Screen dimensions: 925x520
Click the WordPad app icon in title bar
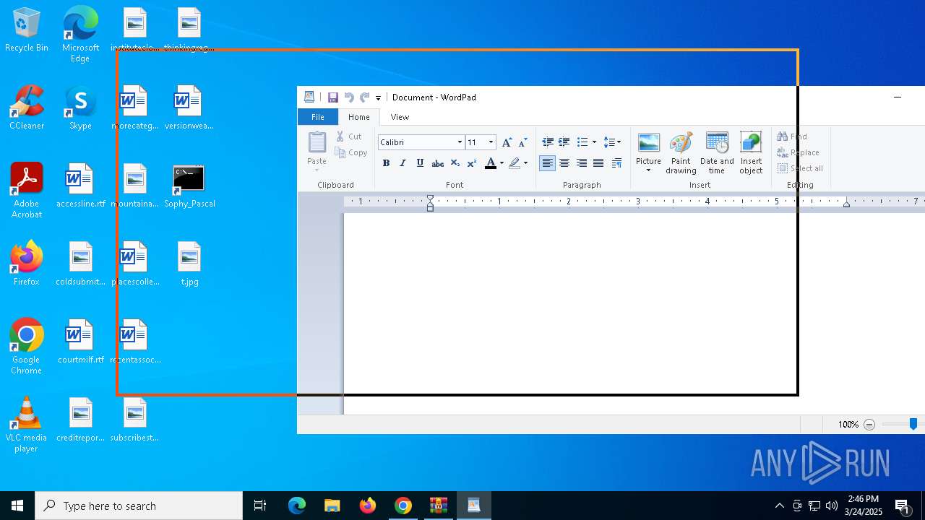click(309, 97)
